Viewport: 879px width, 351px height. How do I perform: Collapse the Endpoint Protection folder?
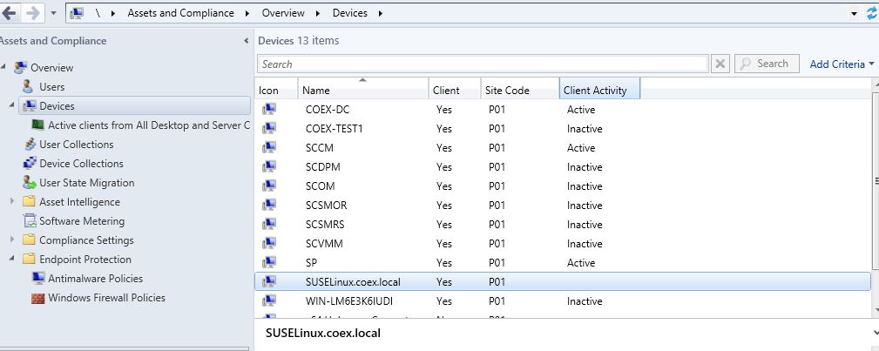[12, 259]
